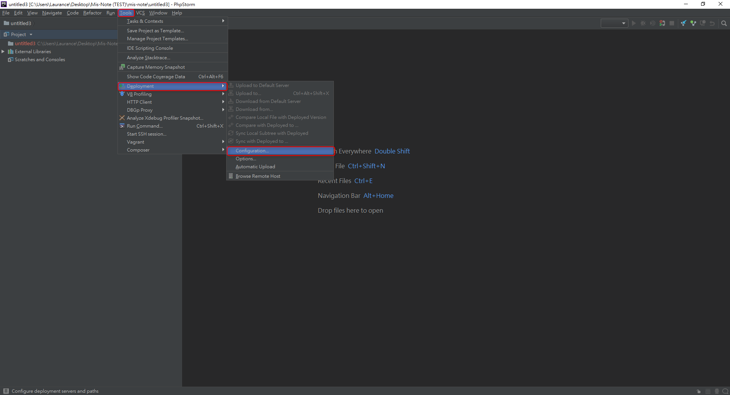The width and height of the screenshot is (730, 395).
Task: Select Run Command... menu entry
Action: pyautogui.click(x=173, y=126)
